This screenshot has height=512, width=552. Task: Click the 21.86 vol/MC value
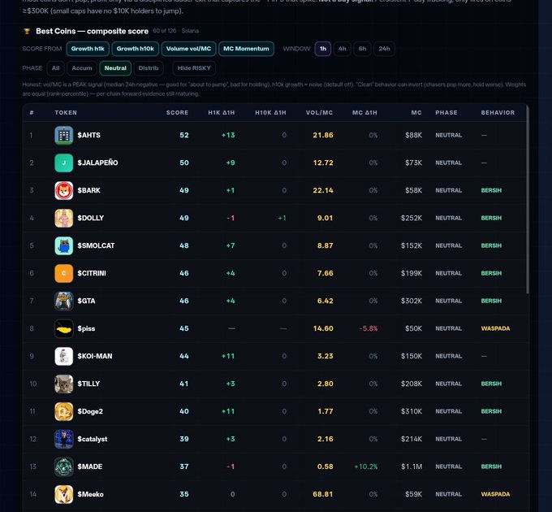coord(323,135)
